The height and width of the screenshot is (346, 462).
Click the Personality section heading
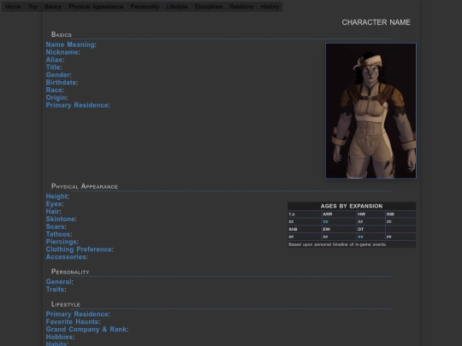coord(70,272)
